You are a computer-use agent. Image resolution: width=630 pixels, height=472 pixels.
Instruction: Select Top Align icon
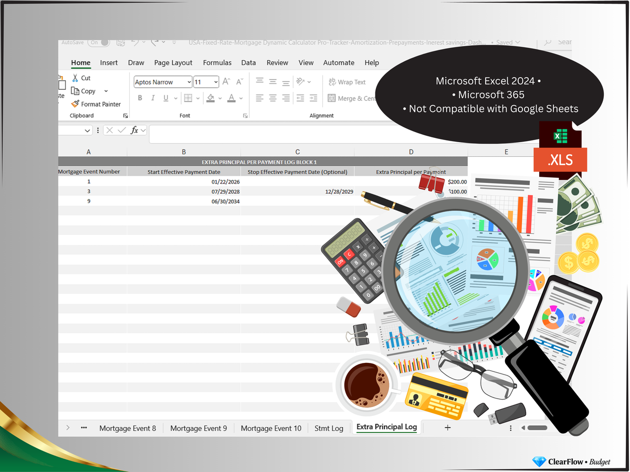click(259, 81)
